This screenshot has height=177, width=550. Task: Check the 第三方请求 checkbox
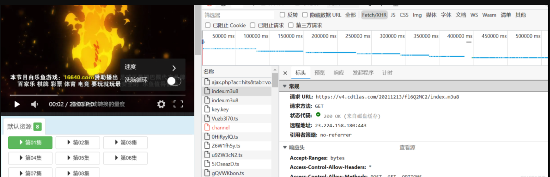tap(291, 25)
